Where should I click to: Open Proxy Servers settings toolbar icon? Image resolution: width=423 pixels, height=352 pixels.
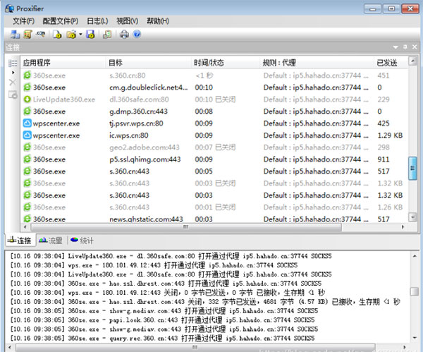coord(15,35)
